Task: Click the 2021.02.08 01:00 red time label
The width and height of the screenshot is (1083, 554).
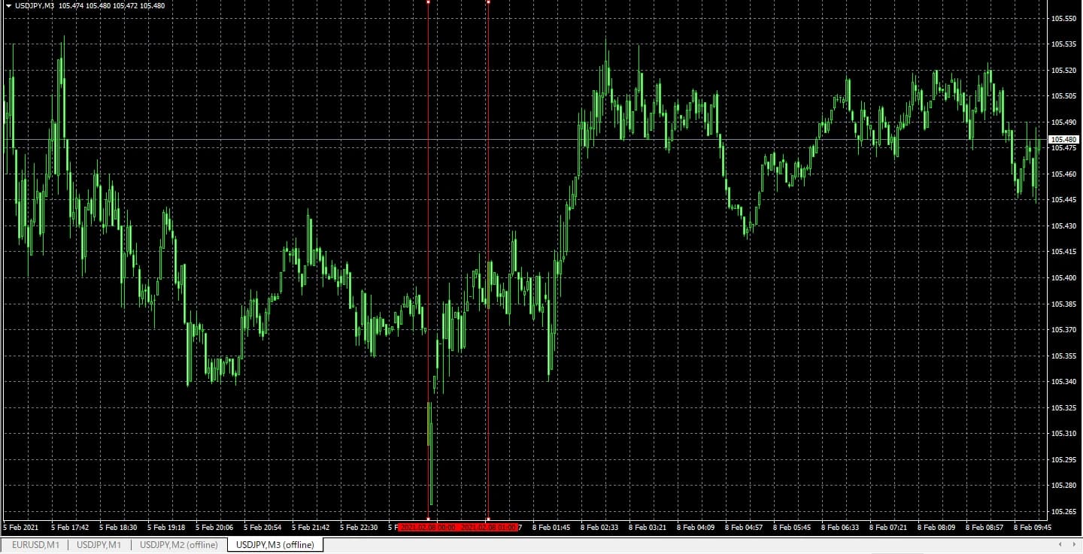Action: [489, 528]
